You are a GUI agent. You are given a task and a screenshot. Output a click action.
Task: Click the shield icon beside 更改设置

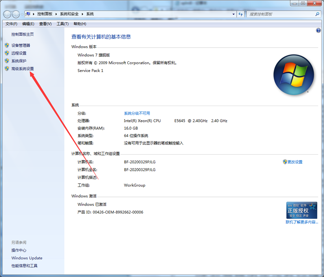(285, 162)
